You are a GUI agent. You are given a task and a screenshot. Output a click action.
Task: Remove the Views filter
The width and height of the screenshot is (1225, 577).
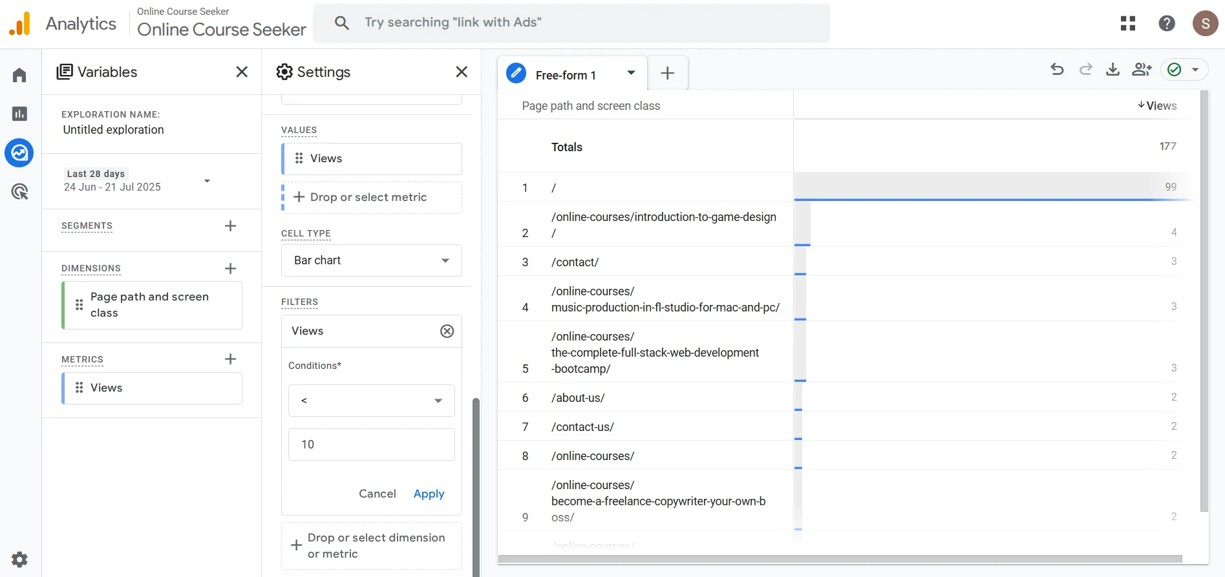tap(447, 331)
